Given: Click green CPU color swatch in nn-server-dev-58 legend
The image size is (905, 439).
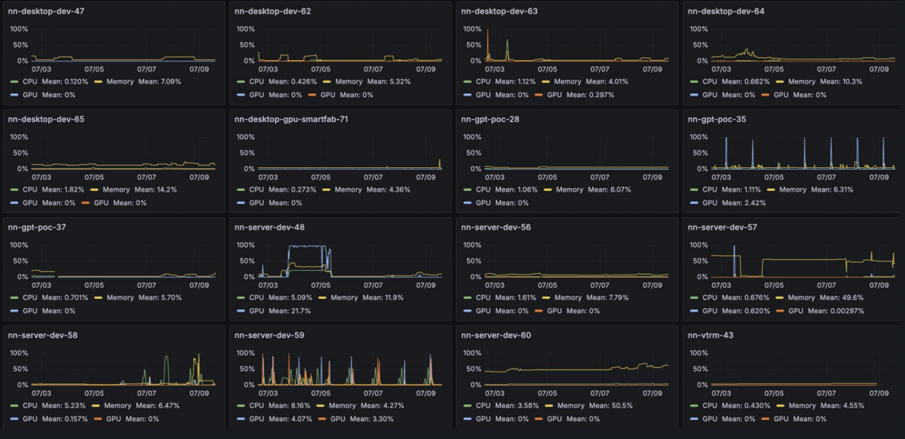Looking at the screenshot, I should point(15,405).
